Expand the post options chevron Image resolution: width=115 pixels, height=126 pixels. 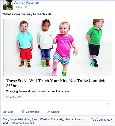pyautogui.click(x=111, y=2)
